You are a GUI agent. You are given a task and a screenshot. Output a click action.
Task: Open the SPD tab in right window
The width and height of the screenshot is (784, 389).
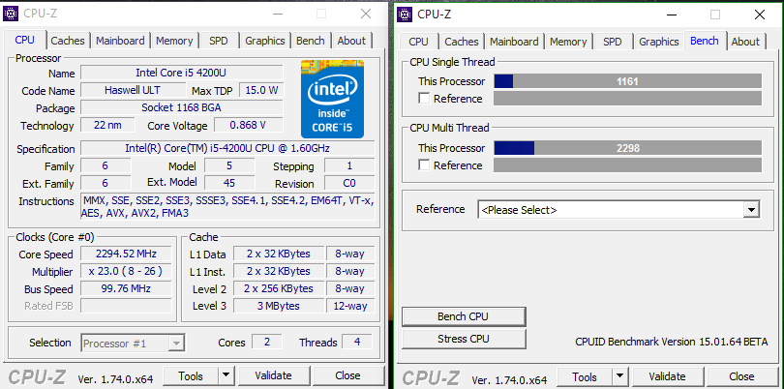click(612, 42)
